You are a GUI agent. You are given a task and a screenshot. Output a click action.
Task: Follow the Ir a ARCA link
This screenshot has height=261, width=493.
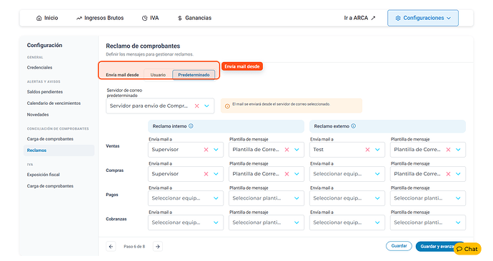coord(359,18)
